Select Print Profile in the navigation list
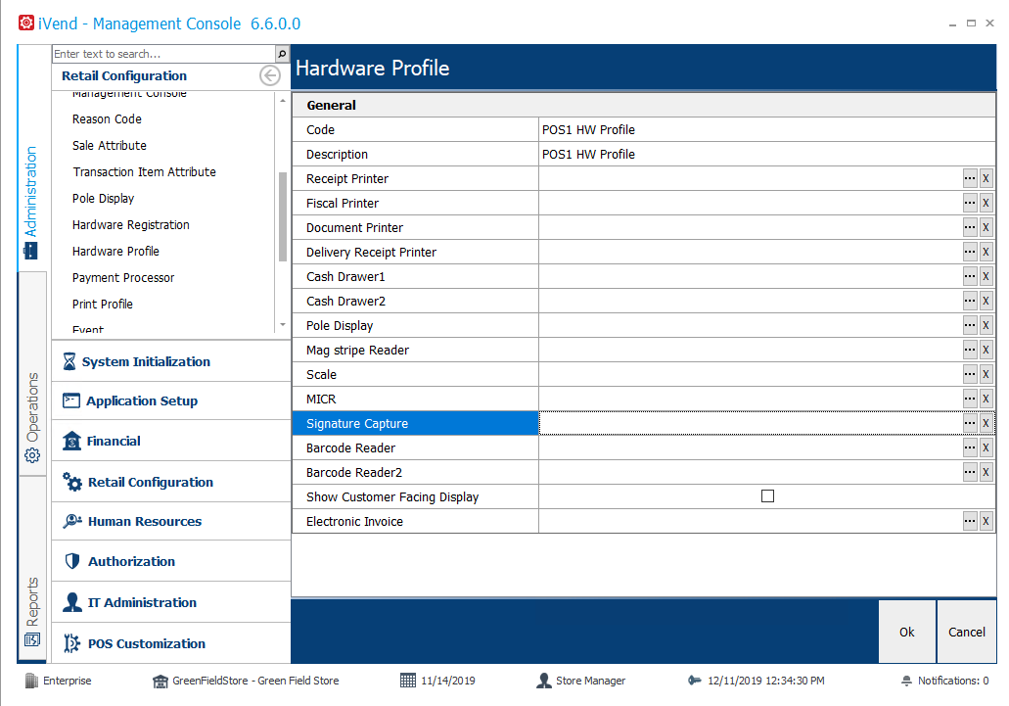Viewport: 1009px width, 706px height. coord(103,304)
